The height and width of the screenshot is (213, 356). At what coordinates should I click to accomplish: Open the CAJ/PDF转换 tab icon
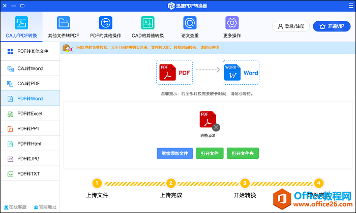(21, 23)
